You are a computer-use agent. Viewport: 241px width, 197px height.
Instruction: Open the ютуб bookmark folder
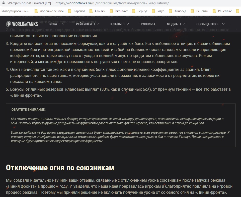tap(158, 11)
